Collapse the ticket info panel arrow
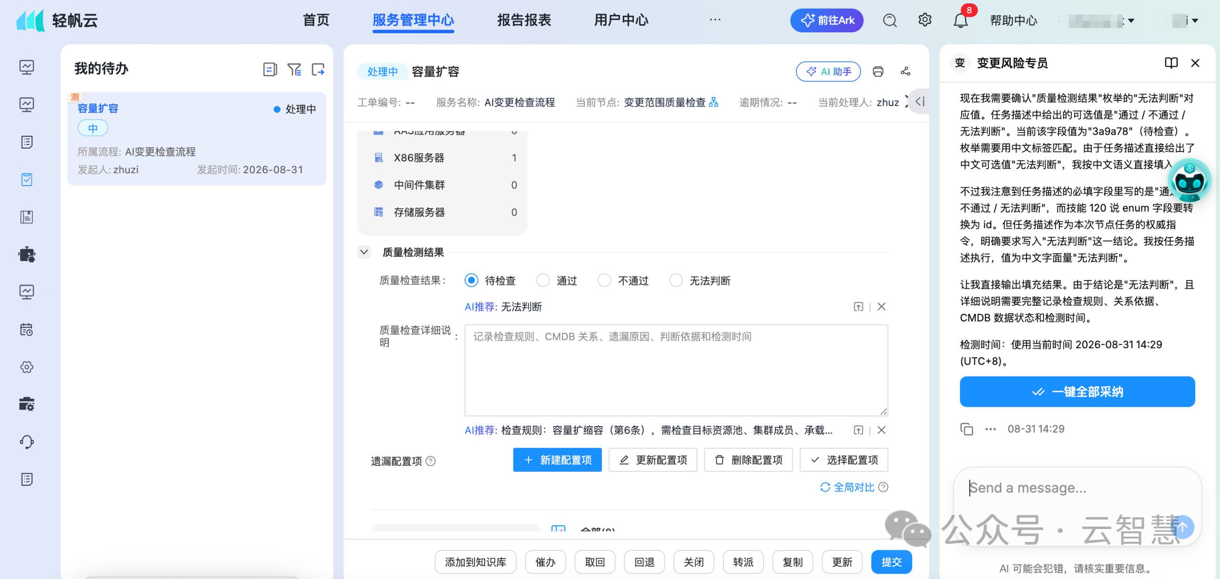1220x579 pixels. coord(920,101)
